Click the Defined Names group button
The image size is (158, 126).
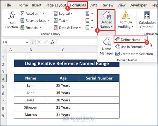click(106, 20)
